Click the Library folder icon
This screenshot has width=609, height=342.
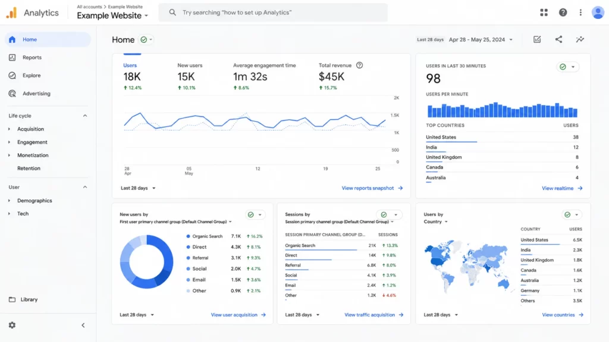(x=12, y=299)
